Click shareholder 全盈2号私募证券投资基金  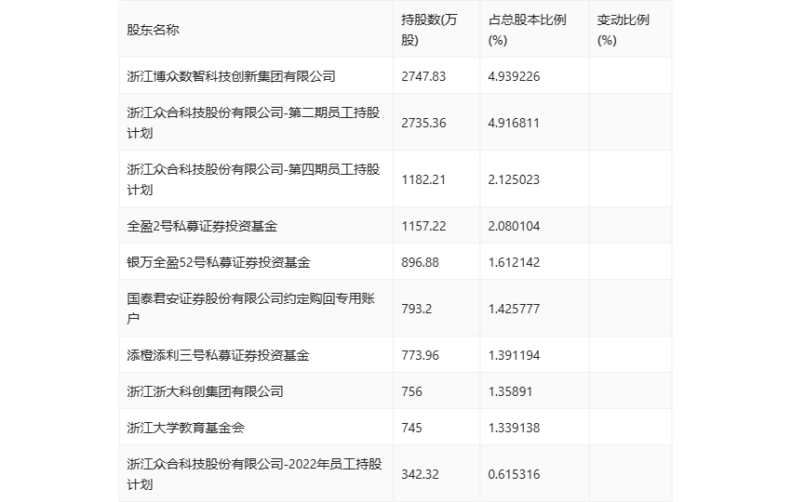(x=202, y=226)
